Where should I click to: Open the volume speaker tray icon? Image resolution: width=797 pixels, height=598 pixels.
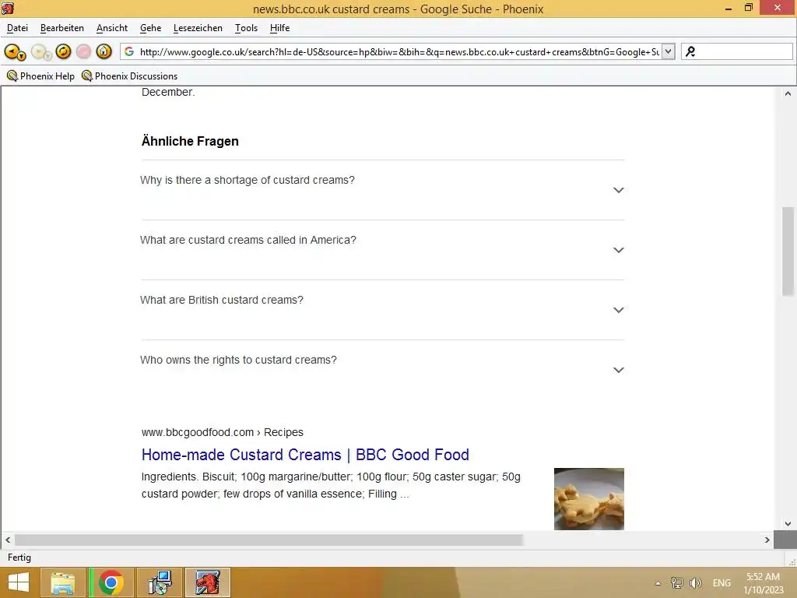coord(695,582)
